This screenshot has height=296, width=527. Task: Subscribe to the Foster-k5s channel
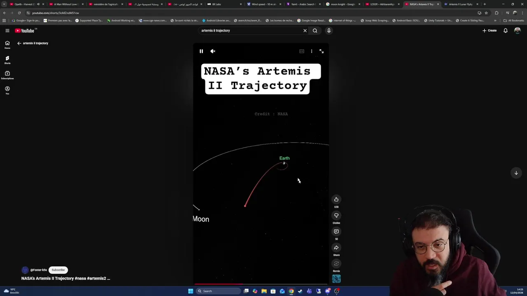[x=58, y=270]
